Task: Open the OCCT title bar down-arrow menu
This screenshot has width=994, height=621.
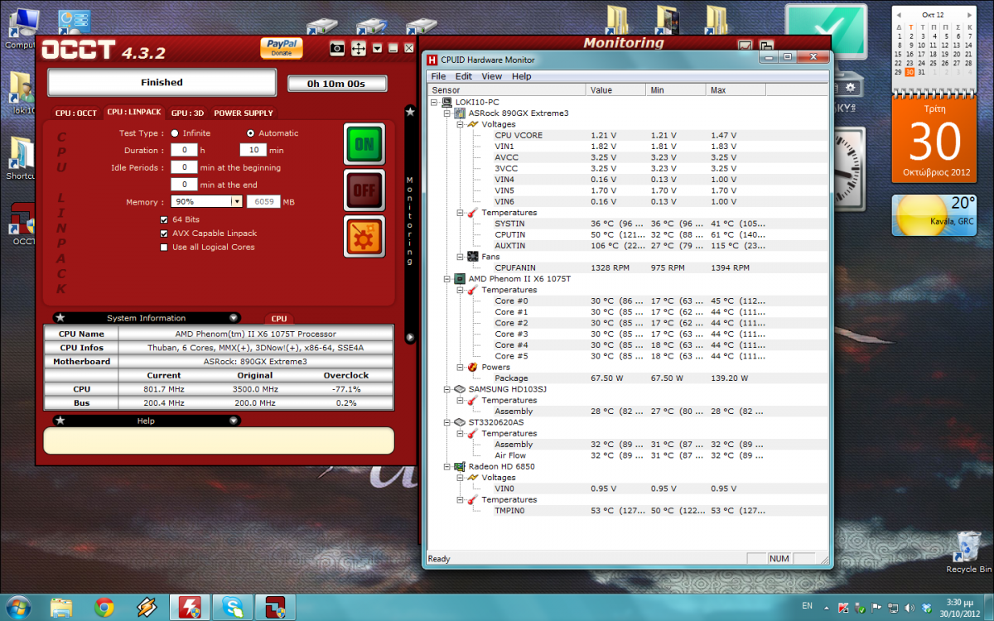Action: pyautogui.click(x=377, y=49)
